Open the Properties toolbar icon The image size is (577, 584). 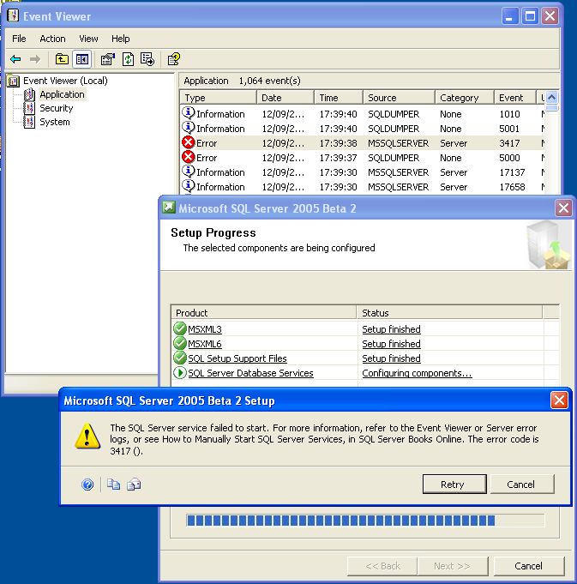[x=108, y=59]
